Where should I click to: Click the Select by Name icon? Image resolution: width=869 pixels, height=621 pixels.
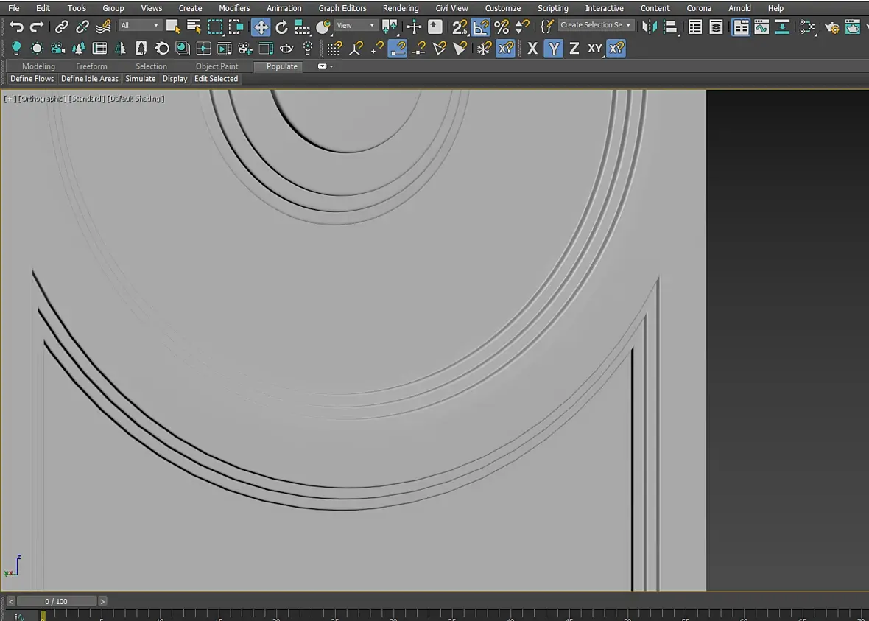click(194, 27)
